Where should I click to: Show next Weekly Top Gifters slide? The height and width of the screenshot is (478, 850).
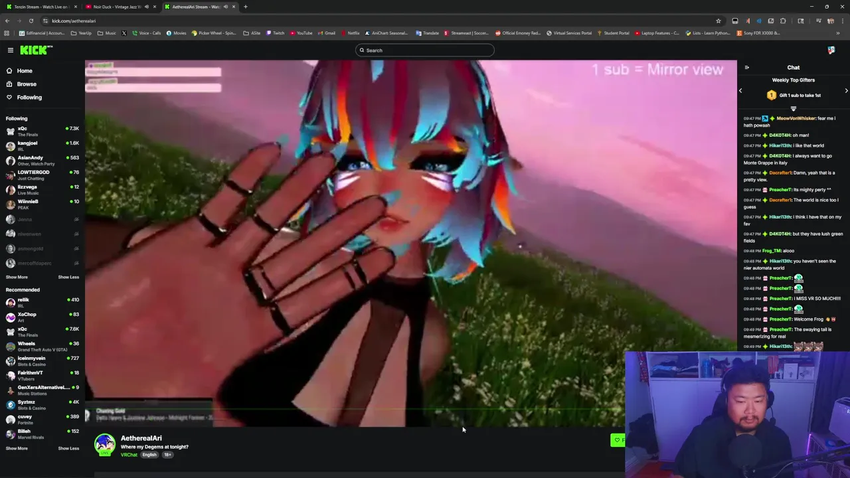846,91
